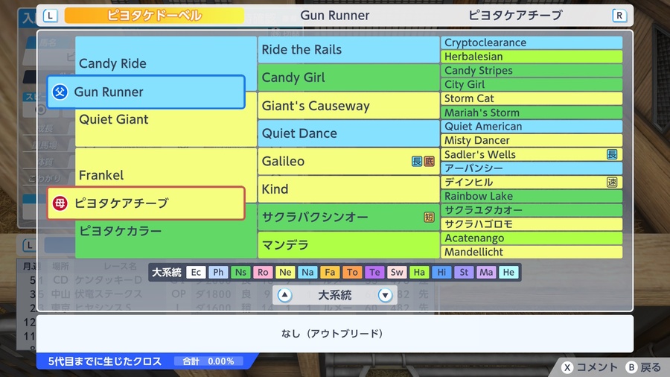Image resolution: width=670 pixels, height=377 pixels.
Task: Click the down arrow beside 大系統
Action: click(385, 295)
